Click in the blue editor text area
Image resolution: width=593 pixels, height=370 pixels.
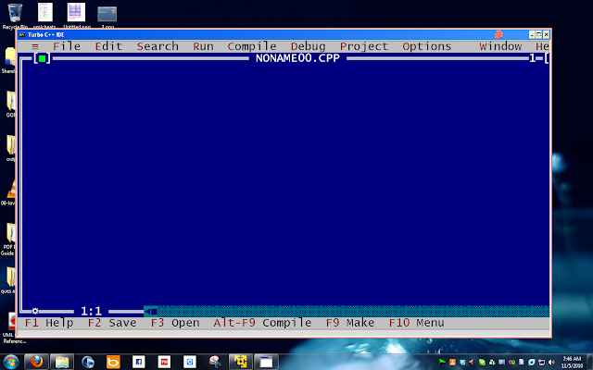(x=285, y=184)
